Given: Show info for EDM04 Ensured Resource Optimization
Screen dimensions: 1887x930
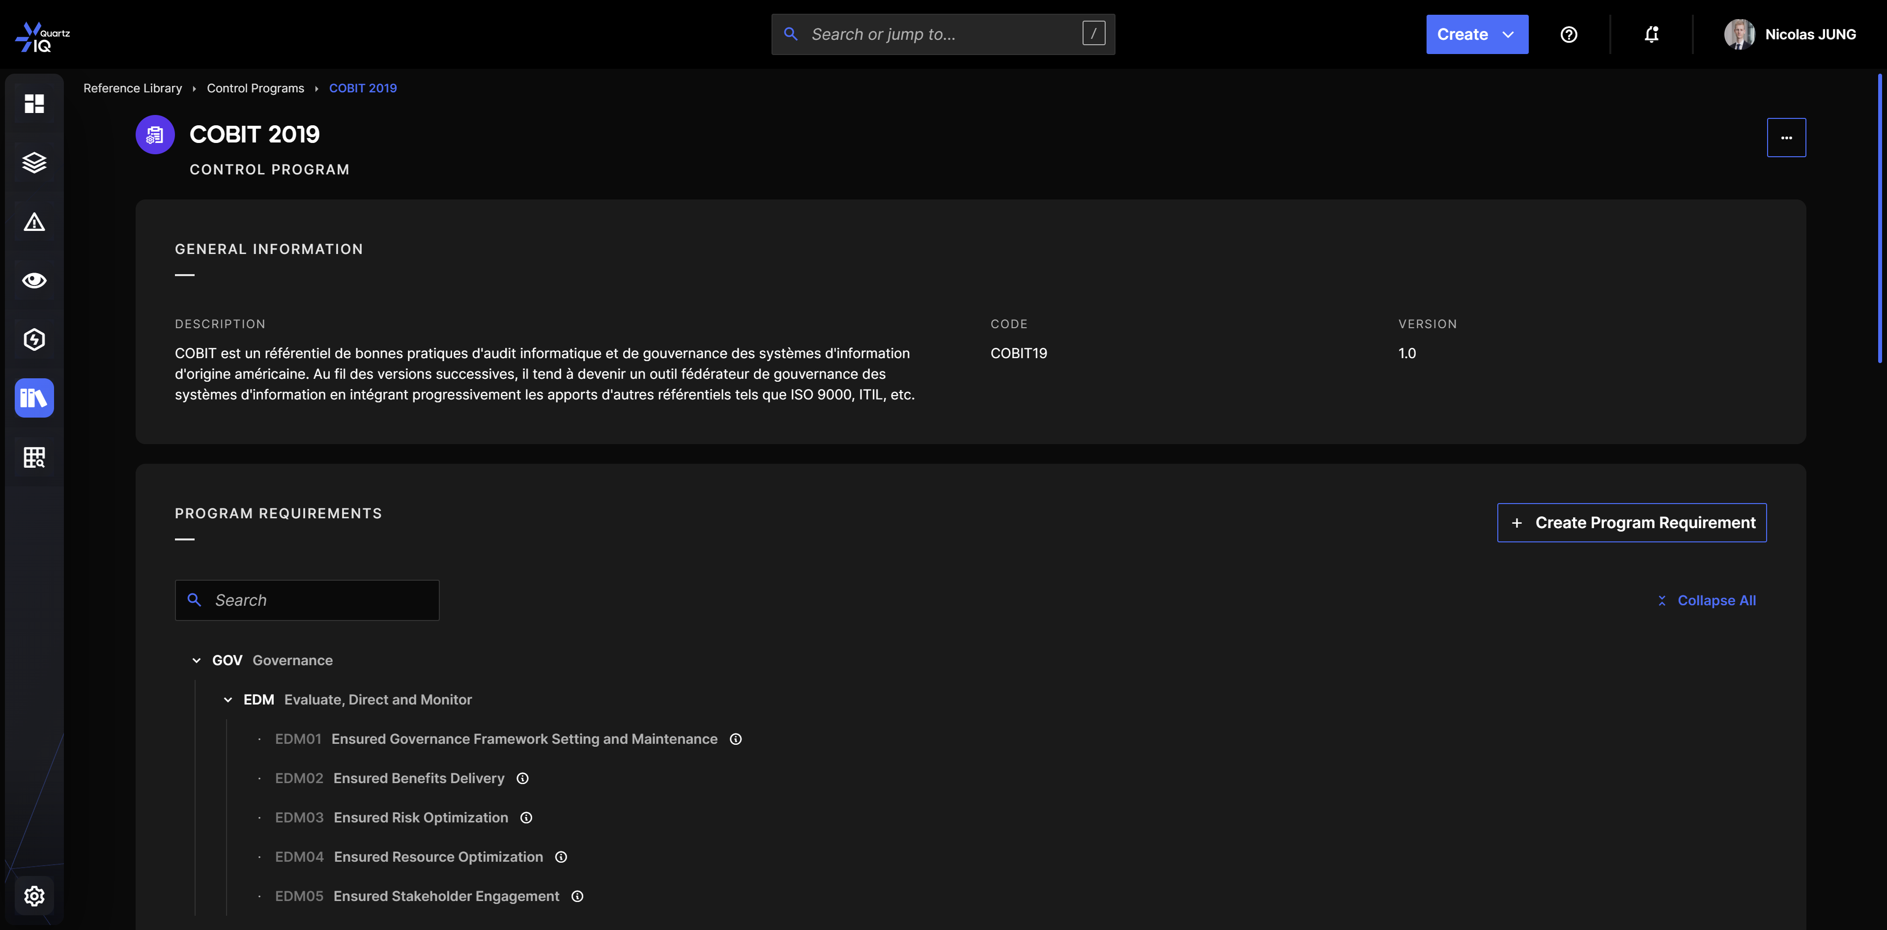Looking at the screenshot, I should 561,857.
